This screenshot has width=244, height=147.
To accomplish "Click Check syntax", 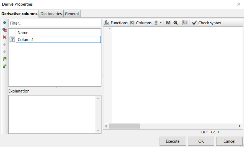I will pos(206,23).
